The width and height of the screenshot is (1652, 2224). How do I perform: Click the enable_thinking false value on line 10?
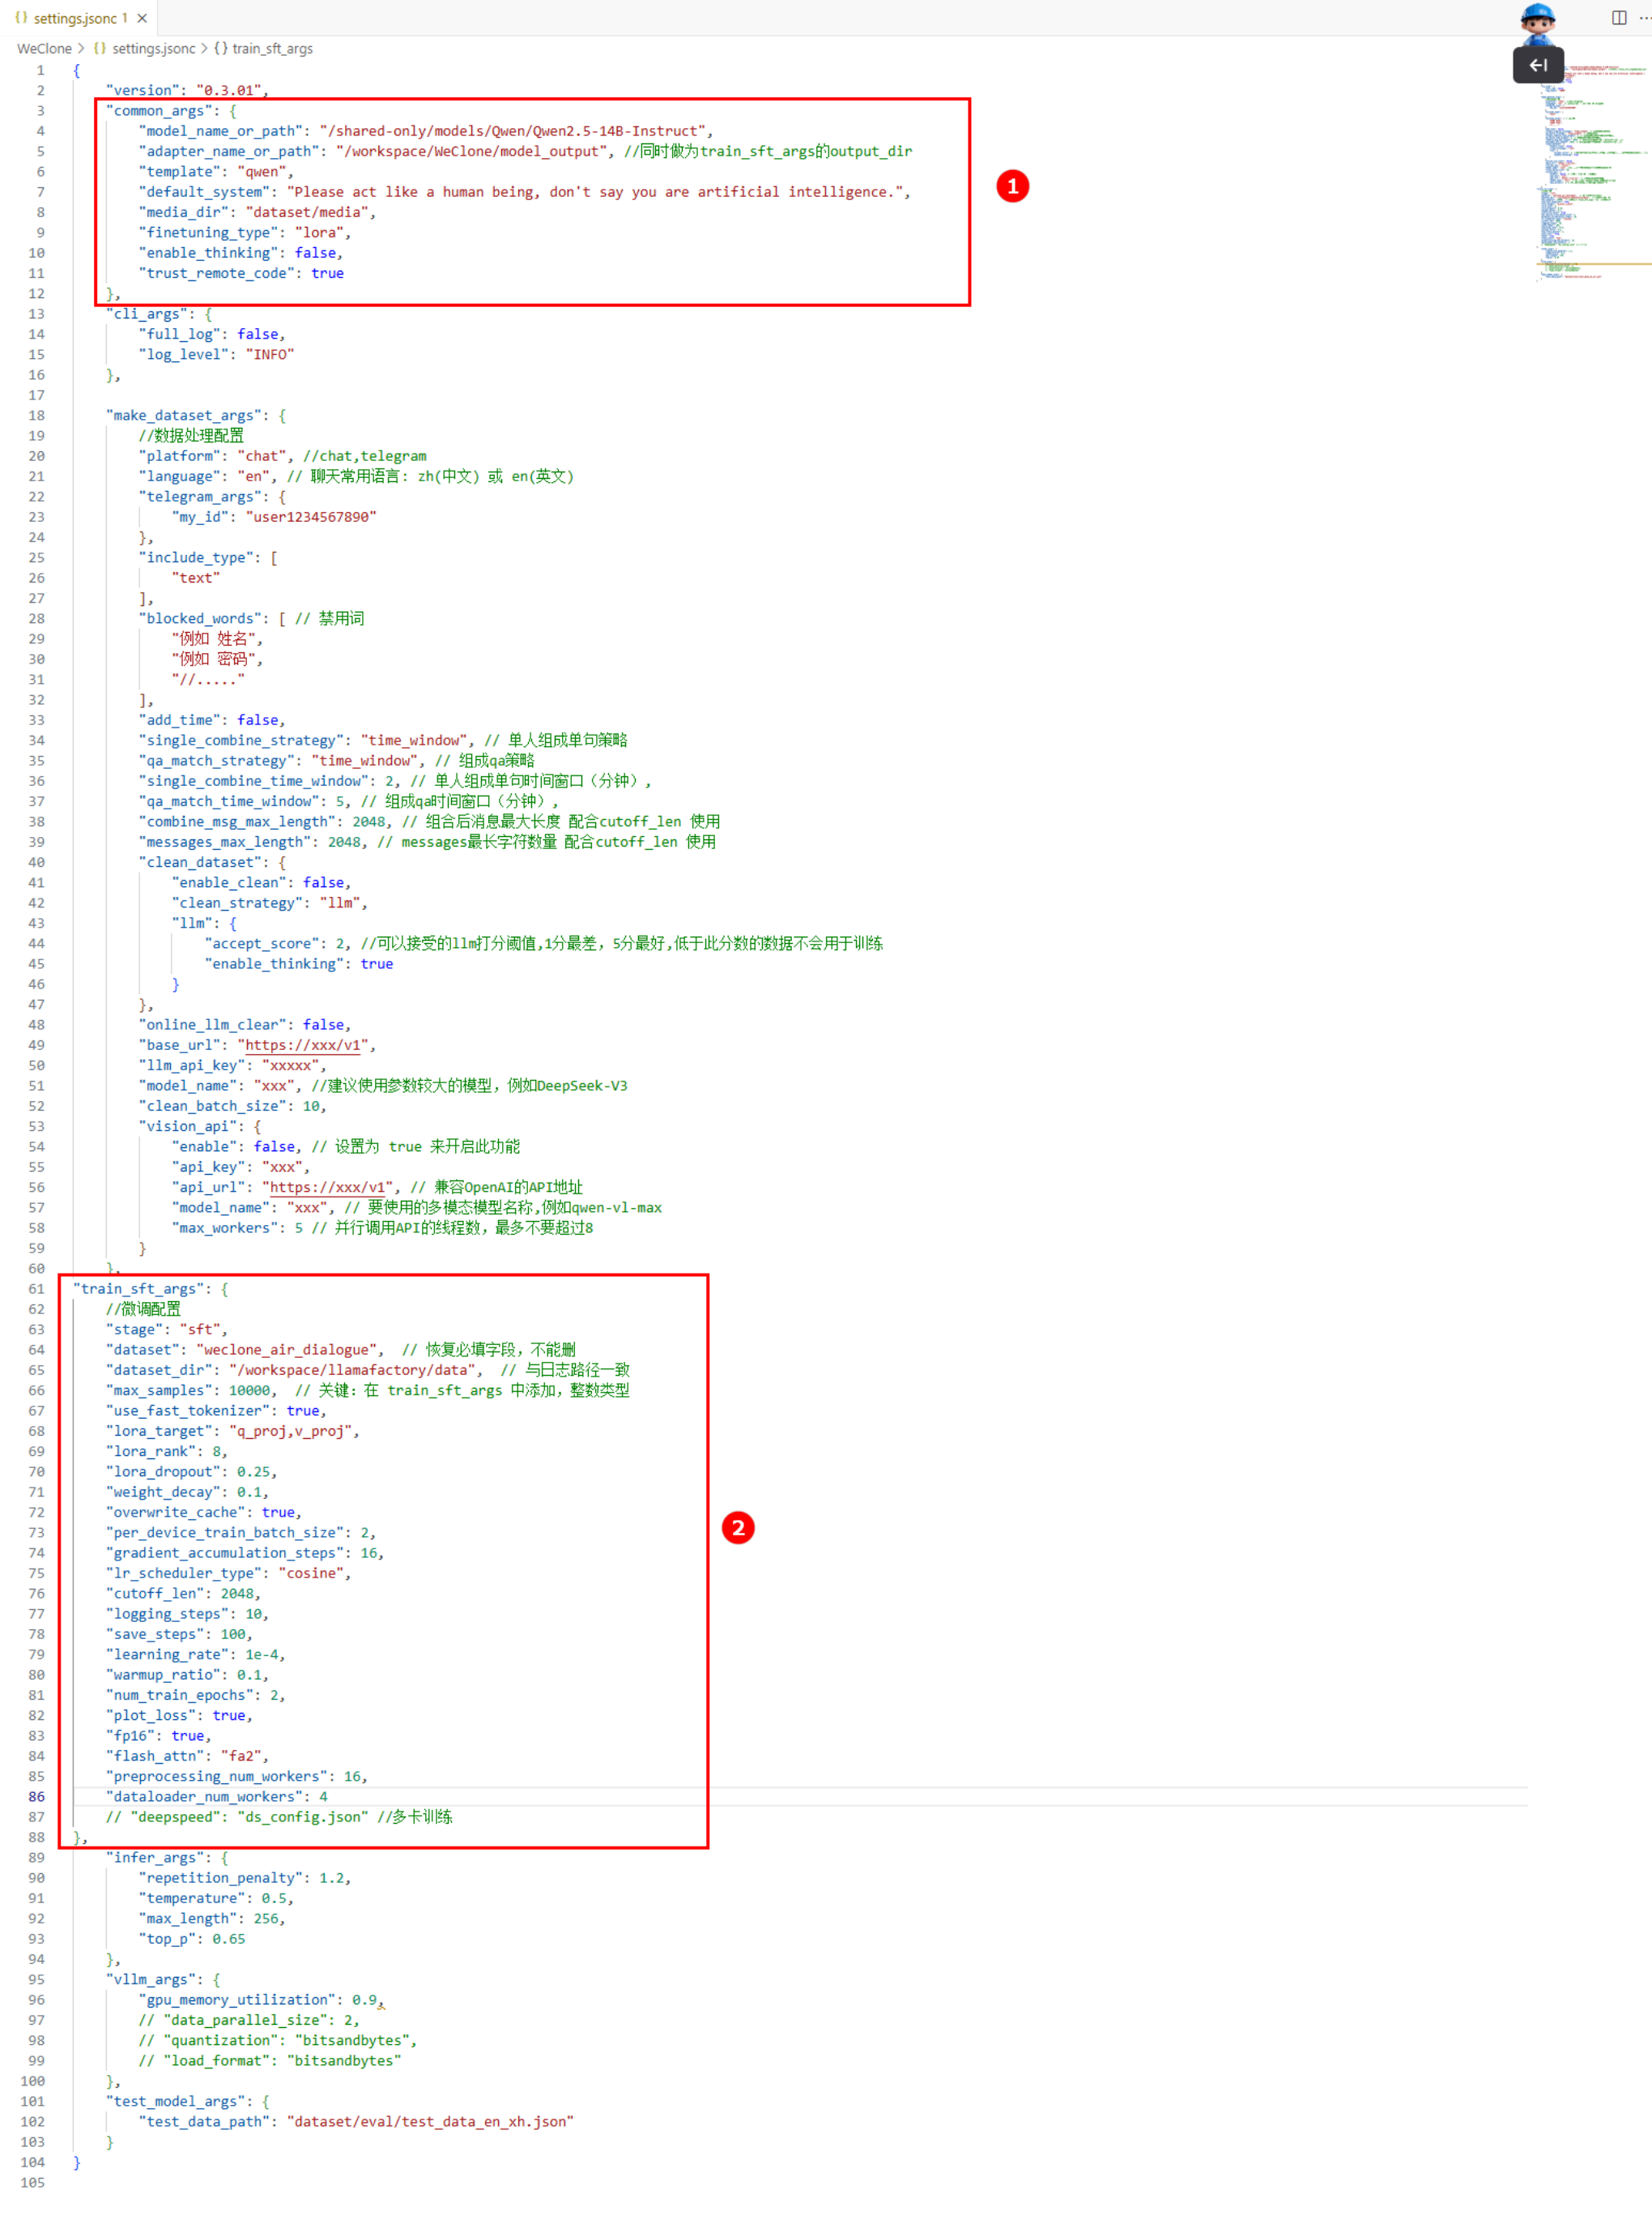[x=315, y=253]
